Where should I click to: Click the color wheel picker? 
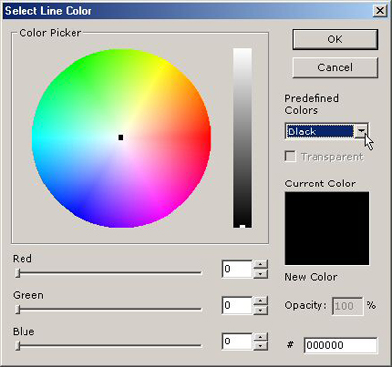[x=122, y=138]
